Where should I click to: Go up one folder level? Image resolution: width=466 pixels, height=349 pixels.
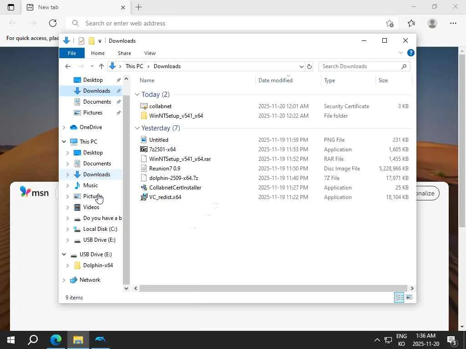(101, 66)
